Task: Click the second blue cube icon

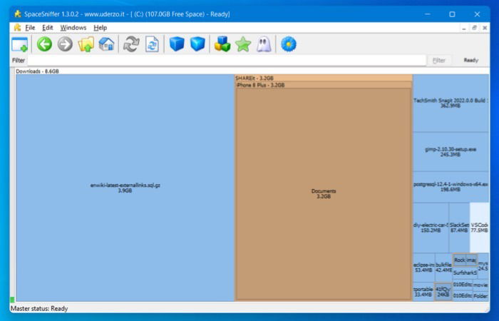Action: coord(197,44)
